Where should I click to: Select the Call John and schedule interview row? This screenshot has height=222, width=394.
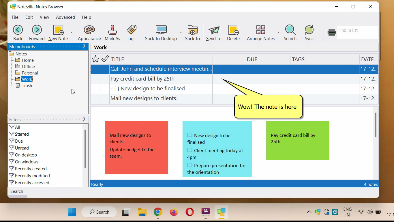(x=234, y=69)
